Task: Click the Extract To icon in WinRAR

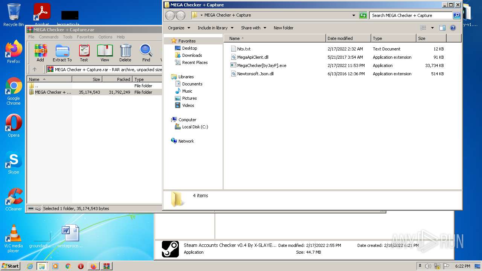Action: (62, 53)
